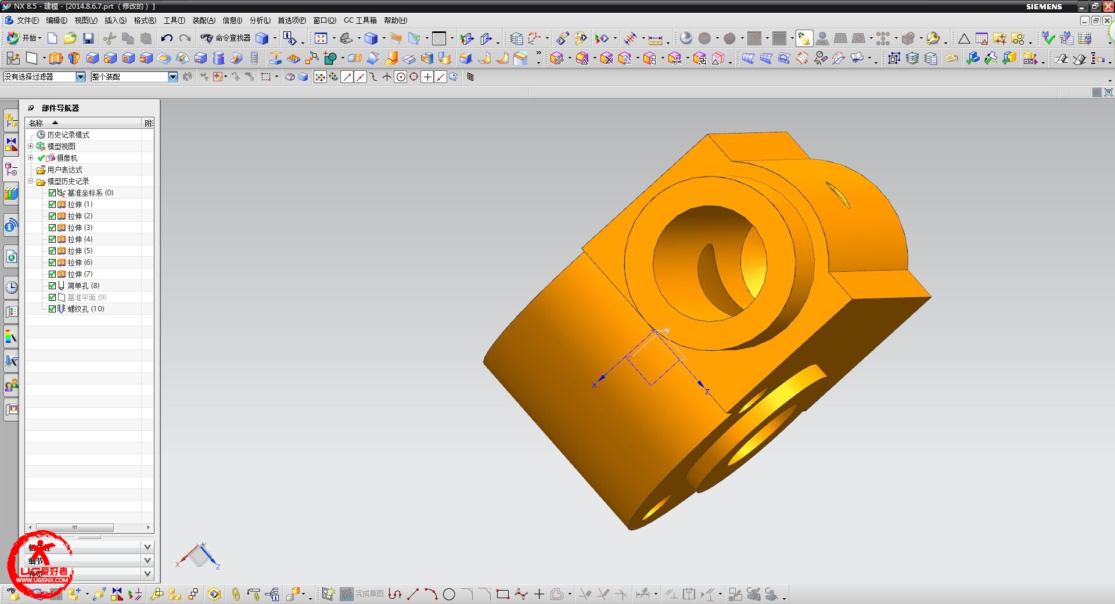Select the 拉伸 (6) feature row

[80, 263]
